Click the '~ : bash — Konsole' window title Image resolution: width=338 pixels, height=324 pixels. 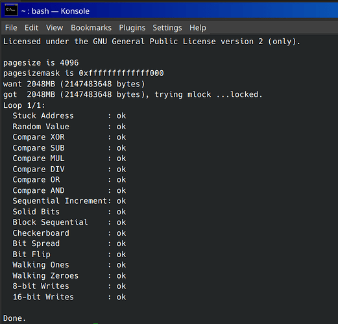pos(55,11)
